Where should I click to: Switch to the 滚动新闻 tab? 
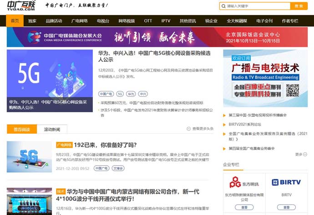point(52,130)
